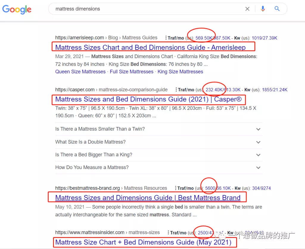Expand 'What Size Is a Double Mattress?'
This screenshot has height=249, width=305.
(159, 142)
